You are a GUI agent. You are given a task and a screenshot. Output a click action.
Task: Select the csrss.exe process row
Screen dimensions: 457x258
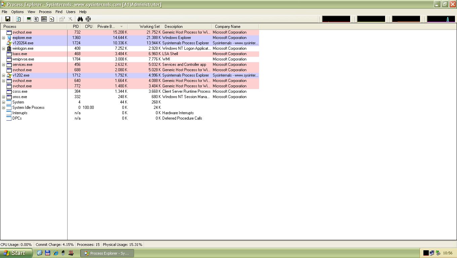[x=130, y=91]
